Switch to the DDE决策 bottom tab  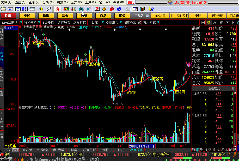click(x=27, y=150)
